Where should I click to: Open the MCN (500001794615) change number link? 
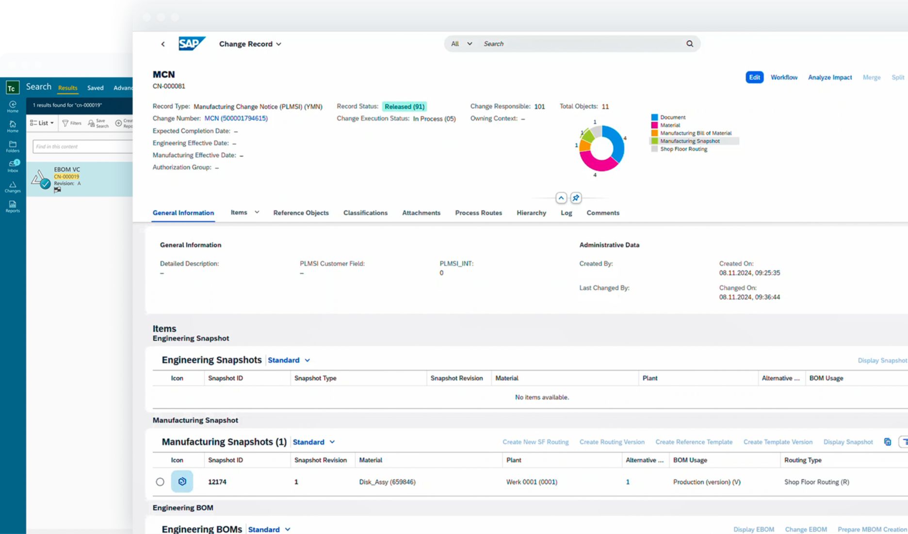pyautogui.click(x=236, y=118)
